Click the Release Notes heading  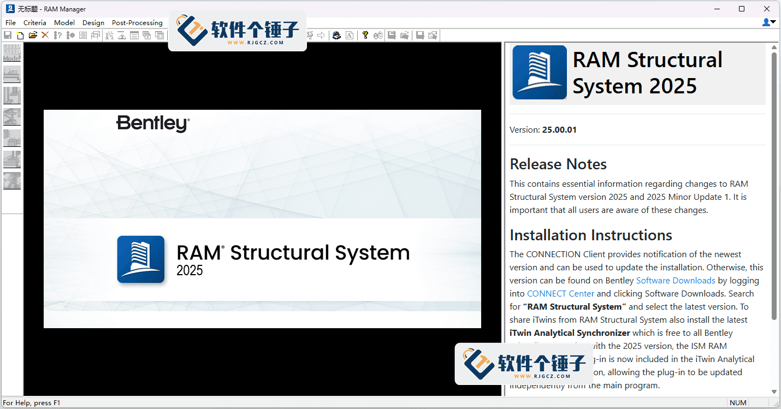[558, 164]
